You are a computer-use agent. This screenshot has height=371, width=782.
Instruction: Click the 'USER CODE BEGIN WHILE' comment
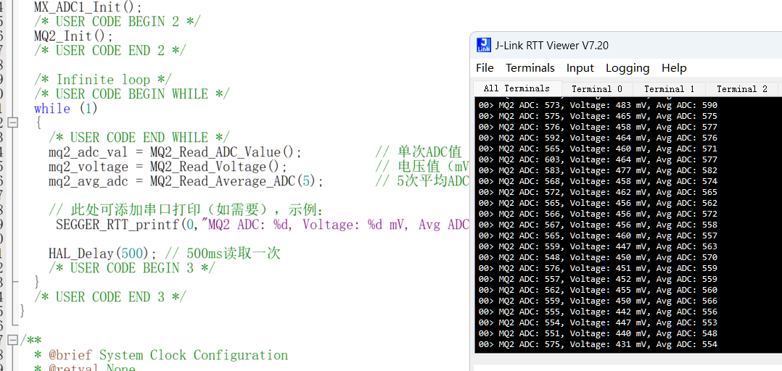[x=132, y=94]
